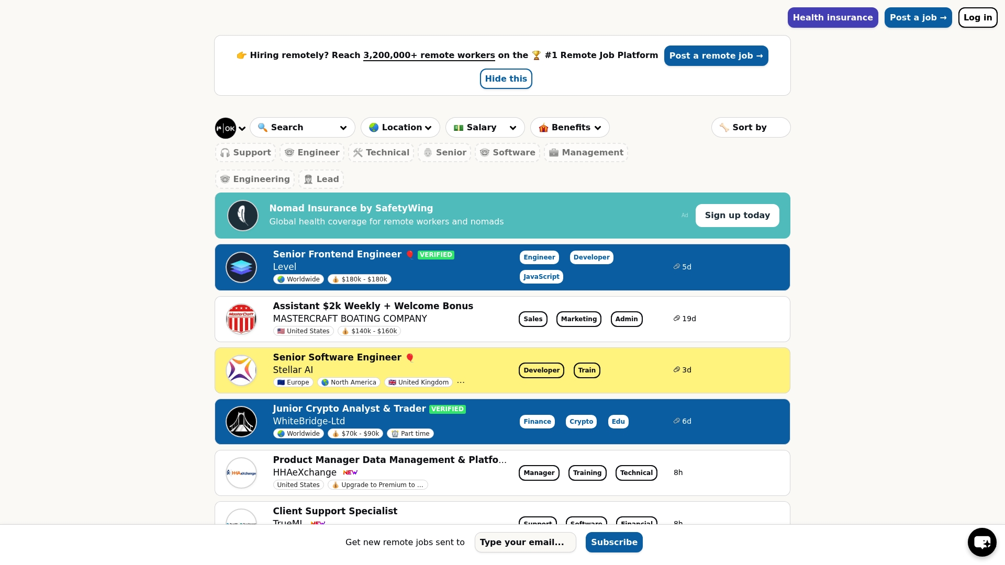Click the magnifying glass search icon
Image resolution: width=1005 pixels, height=565 pixels.
point(263,127)
